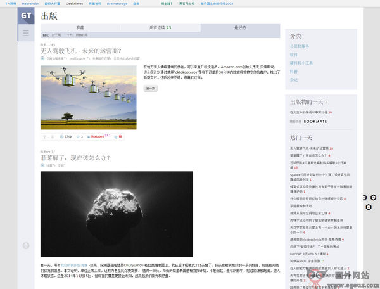Select the 白天 period filter

(x=46, y=35)
